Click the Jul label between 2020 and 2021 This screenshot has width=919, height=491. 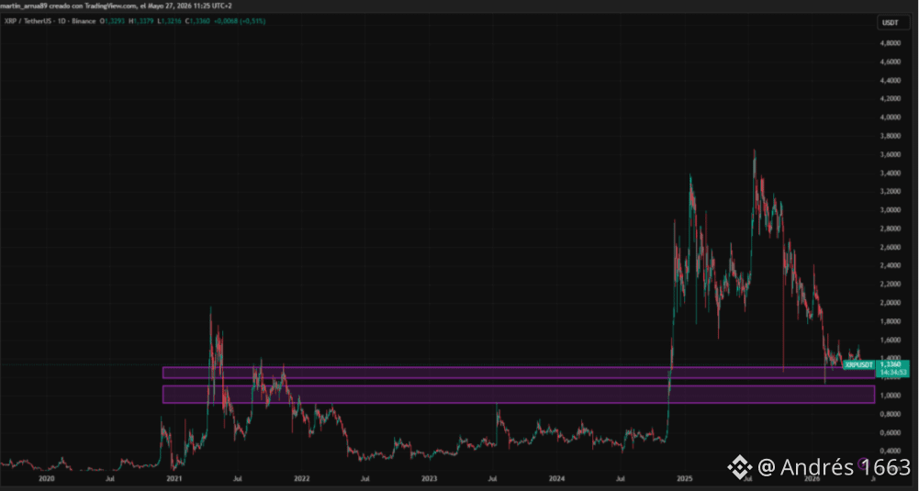[x=109, y=479]
